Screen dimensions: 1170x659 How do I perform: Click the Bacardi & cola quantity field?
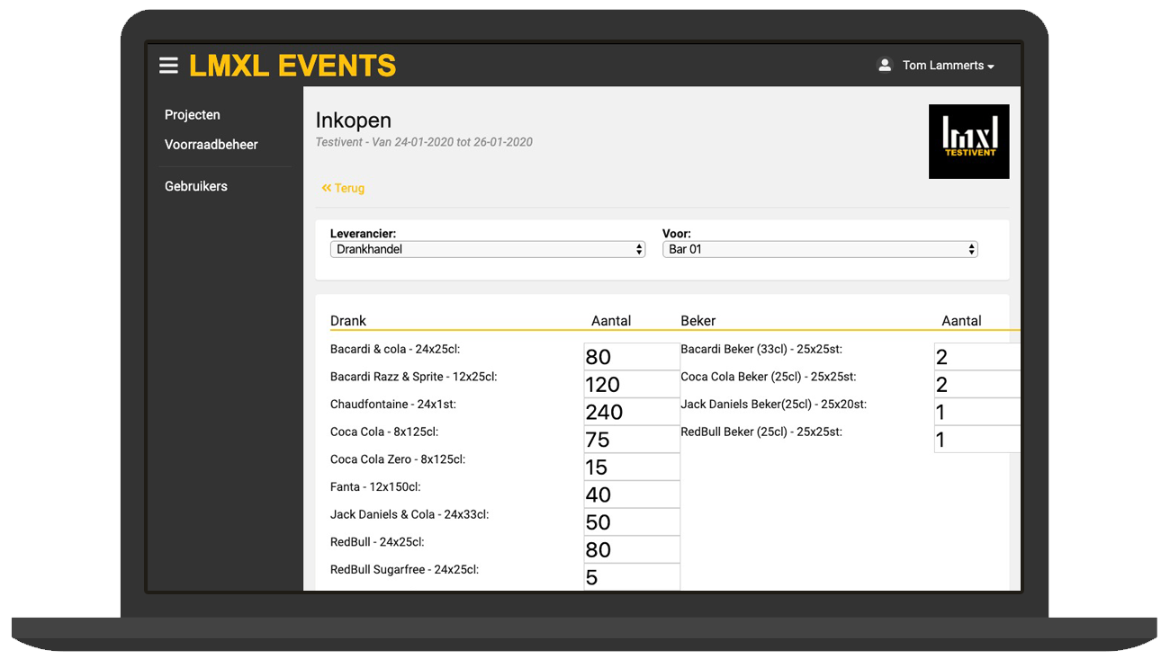(631, 357)
